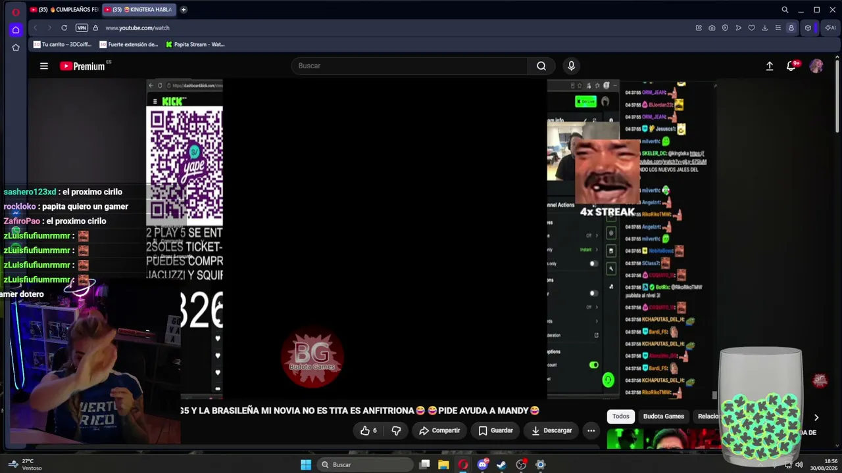Save video with the Guardar button
The image size is (842, 473).
click(x=495, y=430)
